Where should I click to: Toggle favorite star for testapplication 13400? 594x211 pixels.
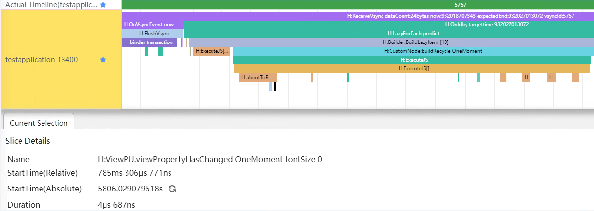click(103, 60)
